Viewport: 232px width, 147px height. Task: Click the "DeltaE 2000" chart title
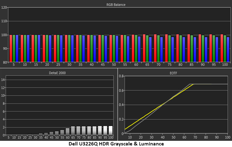click(57, 73)
